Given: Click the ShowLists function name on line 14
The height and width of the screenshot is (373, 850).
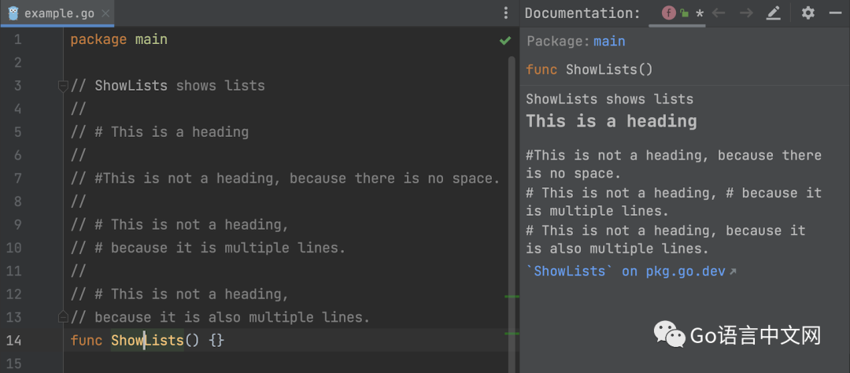Looking at the screenshot, I should pos(147,341).
